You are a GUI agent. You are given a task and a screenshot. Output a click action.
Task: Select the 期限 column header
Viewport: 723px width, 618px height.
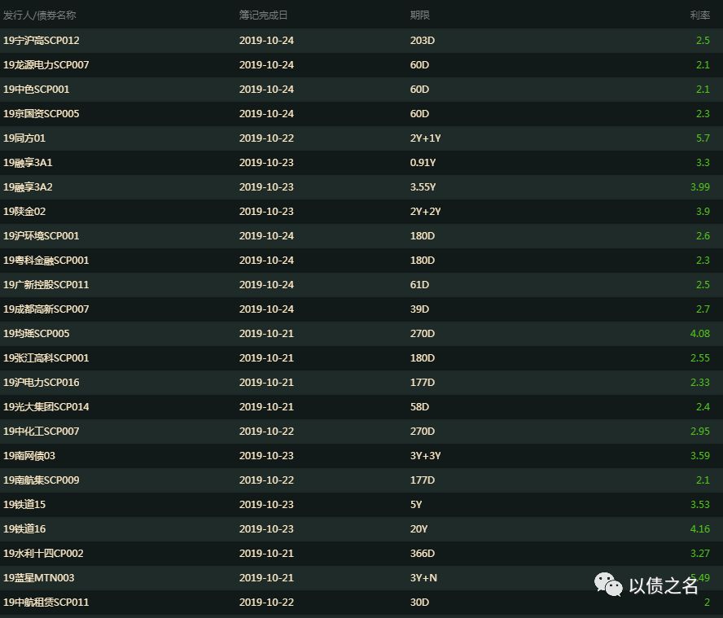(419, 15)
